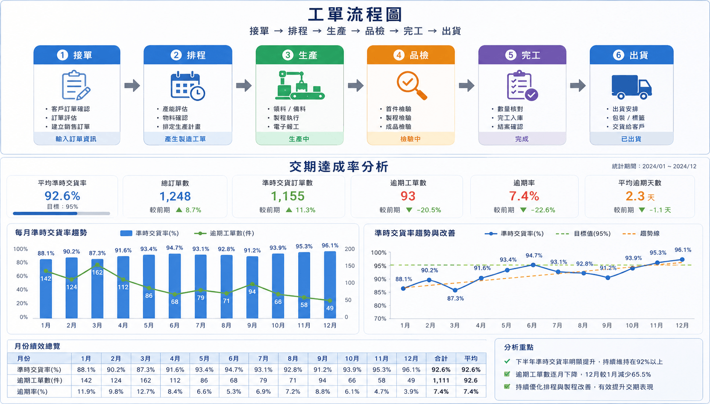Click the green down triangle beside -22.6%
710x404 pixels.
pyautogui.click(x=523, y=210)
